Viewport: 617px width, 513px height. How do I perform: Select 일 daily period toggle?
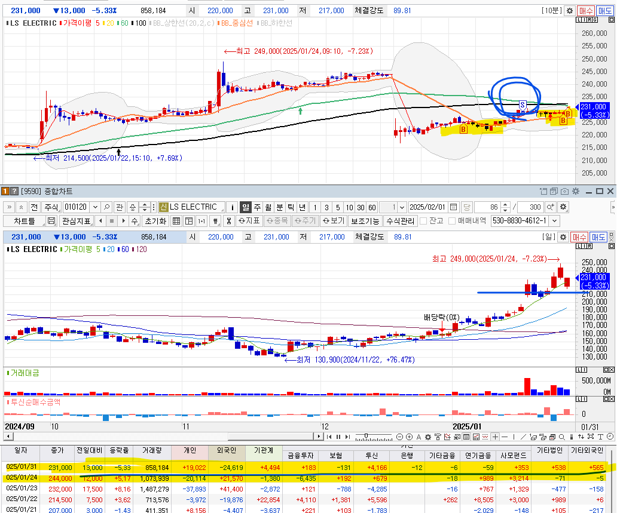246,207
